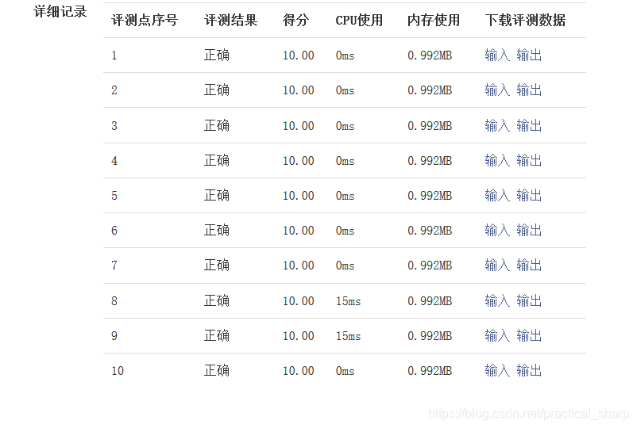The image size is (637, 428).
Task: Open the 输出 link in row 3
Action: [x=529, y=125]
